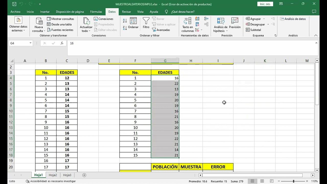327x184 pixels.
Task: Sort descending Z to A icon
Action: point(125,28)
